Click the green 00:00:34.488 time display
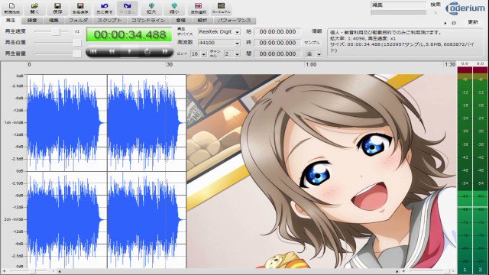This screenshot has height=275, width=489. point(129,34)
